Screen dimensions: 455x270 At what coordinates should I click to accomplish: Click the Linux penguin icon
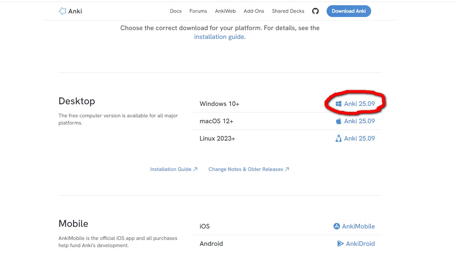tap(338, 139)
